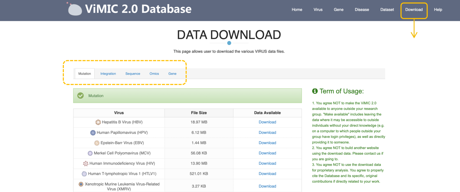Click the ViMIC logo icon
460x192 pixels.
tap(75, 9)
